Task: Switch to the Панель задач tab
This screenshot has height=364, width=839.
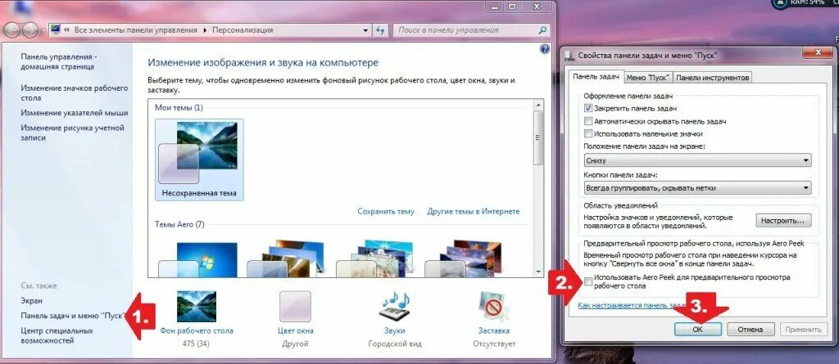Action: click(596, 77)
